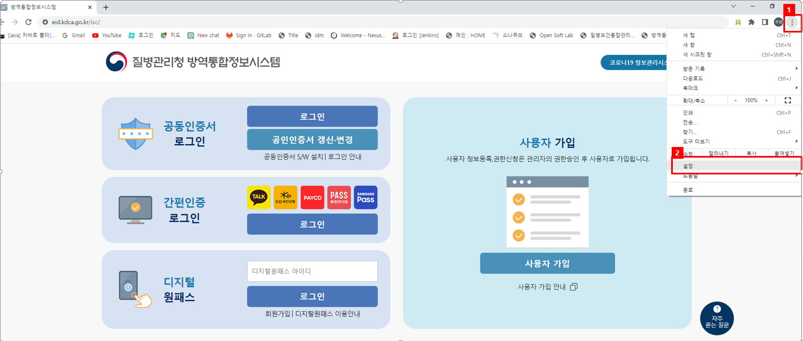Click 잘라내기 in the edit row
The width and height of the screenshot is (803, 341).
click(718, 153)
